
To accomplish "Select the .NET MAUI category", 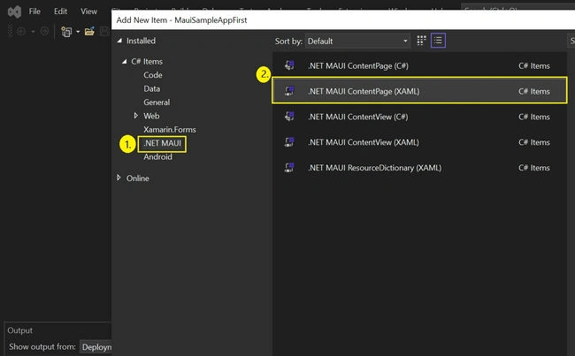I will pos(162,143).
